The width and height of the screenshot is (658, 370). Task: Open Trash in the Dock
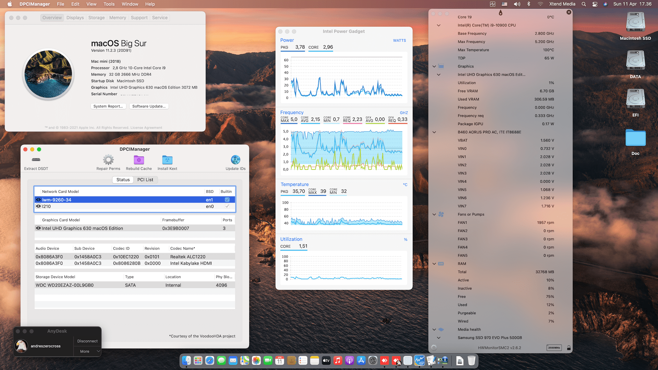point(472,360)
